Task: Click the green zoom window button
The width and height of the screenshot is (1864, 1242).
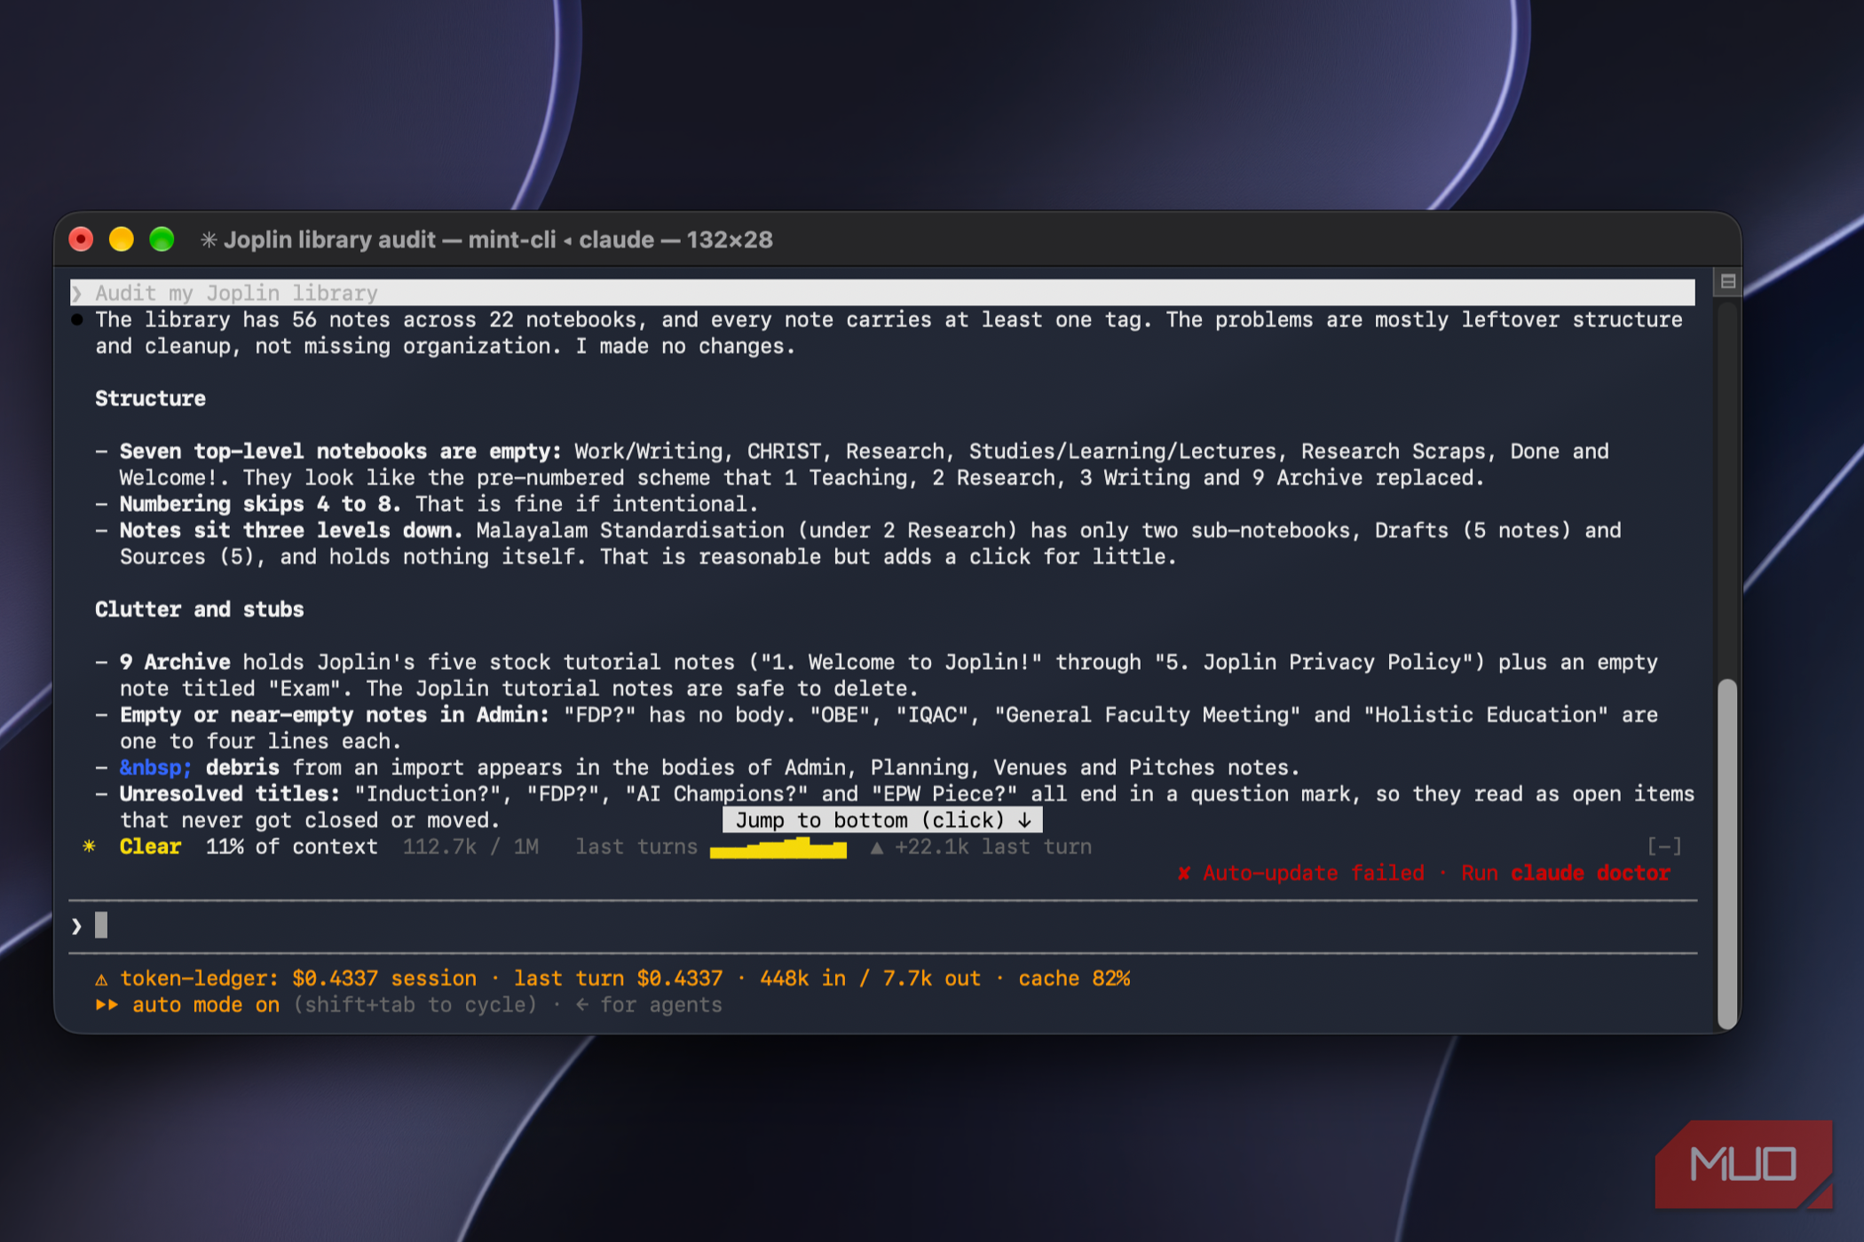Action: 162,240
